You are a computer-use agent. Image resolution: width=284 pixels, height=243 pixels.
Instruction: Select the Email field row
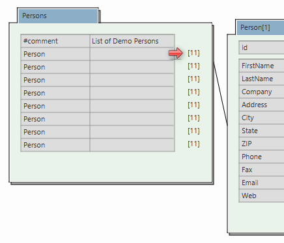262,183
